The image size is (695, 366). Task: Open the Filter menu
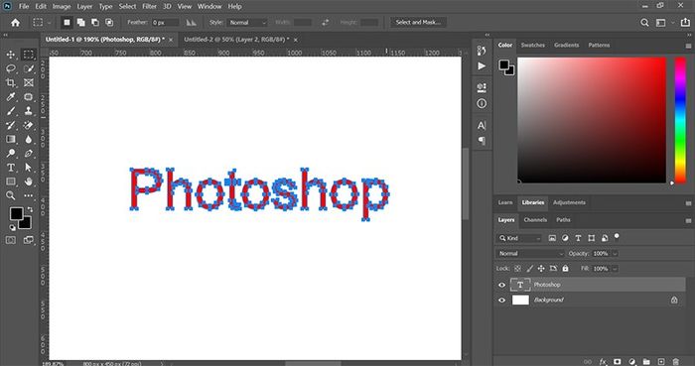[x=149, y=6]
